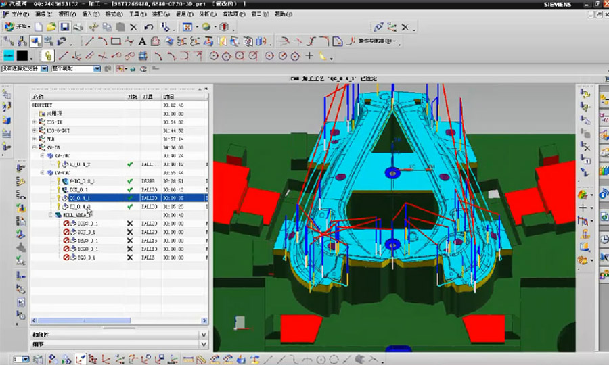The image size is (609, 365).
Task: Click green checkmark of the DCX_0_1 operation
Action: 130,190
